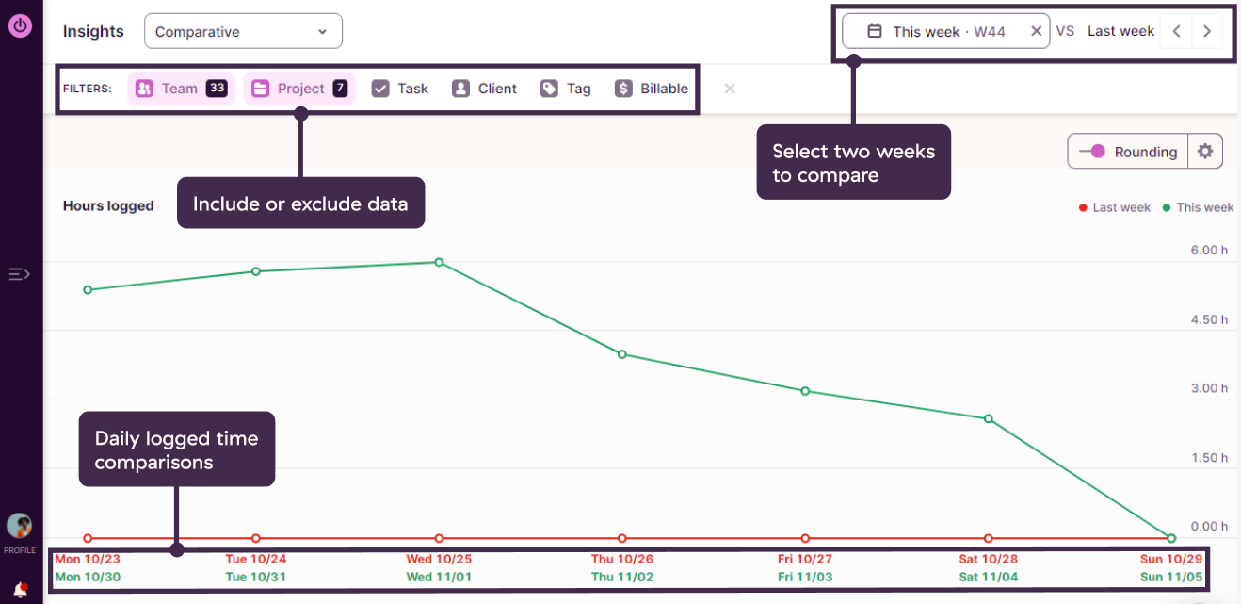The height and width of the screenshot is (604, 1241).
Task: Open the notifications bell icon
Action: point(20,590)
